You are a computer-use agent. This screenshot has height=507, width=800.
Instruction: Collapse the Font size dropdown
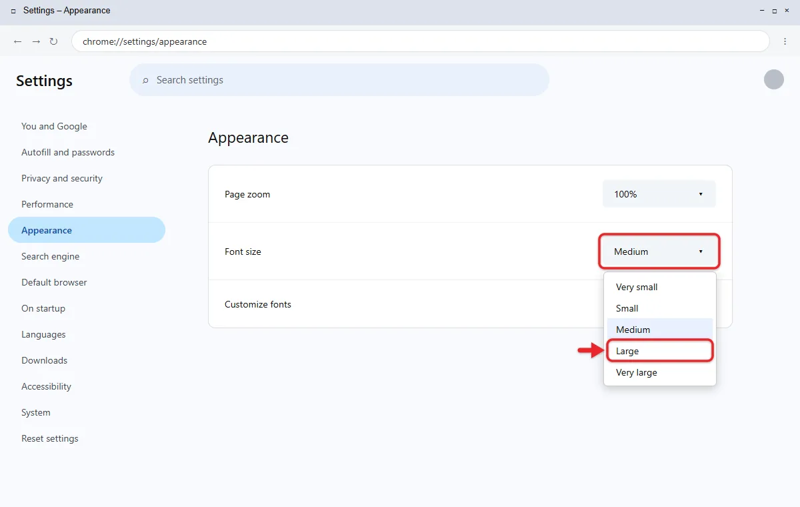[659, 251]
